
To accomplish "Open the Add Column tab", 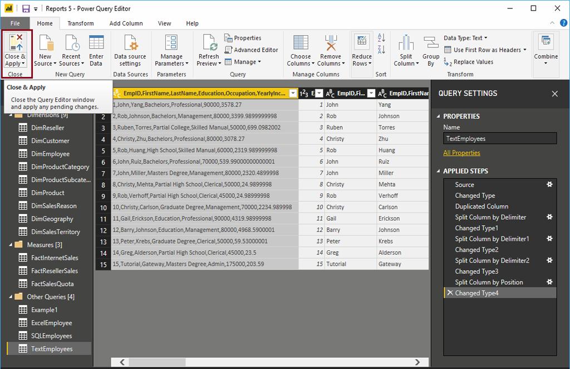I will [x=126, y=23].
